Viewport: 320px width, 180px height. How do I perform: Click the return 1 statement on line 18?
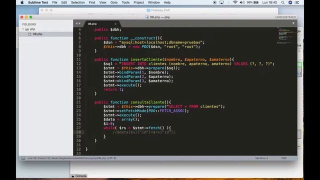click(x=113, y=89)
